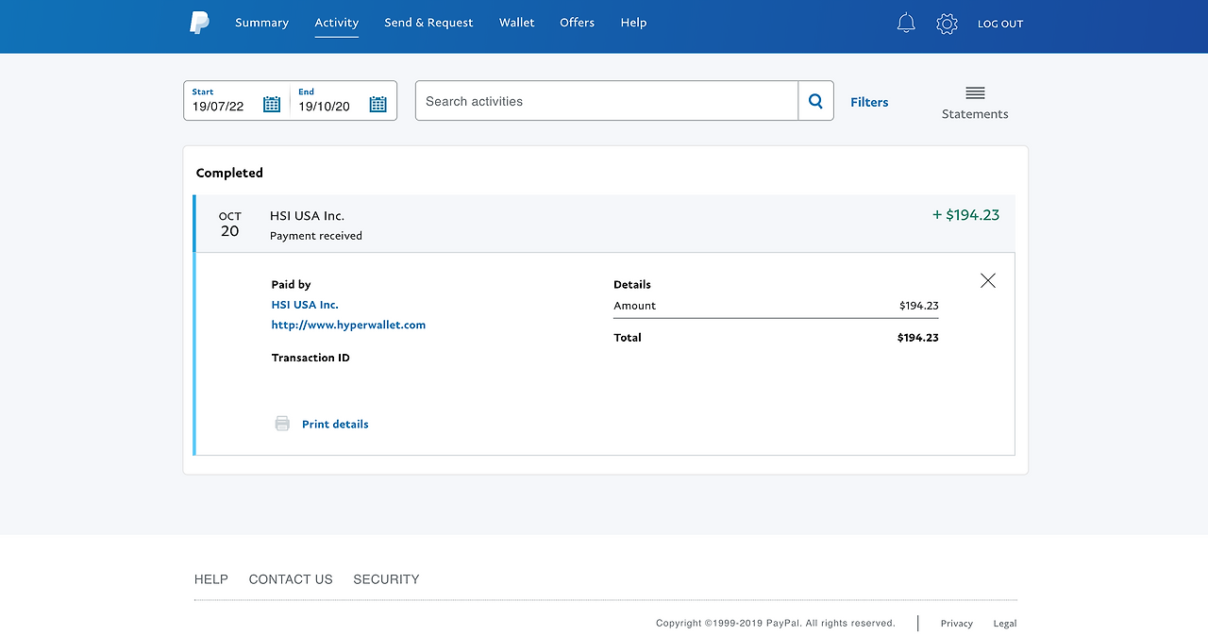Click the + $194.23 amount
This screenshot has height=635, width=1208.
click(x=965, y=215)
